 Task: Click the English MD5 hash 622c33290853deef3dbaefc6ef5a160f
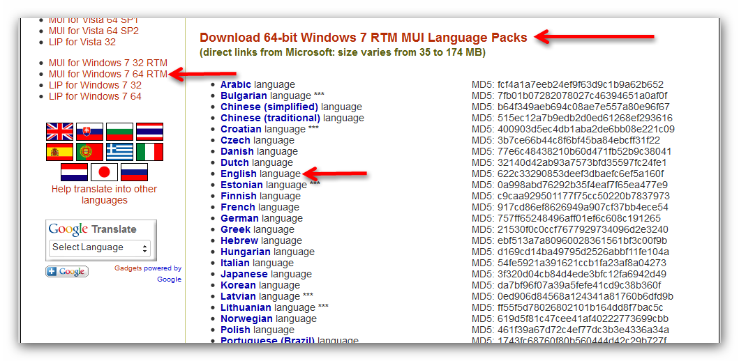(x=580, y=174)
